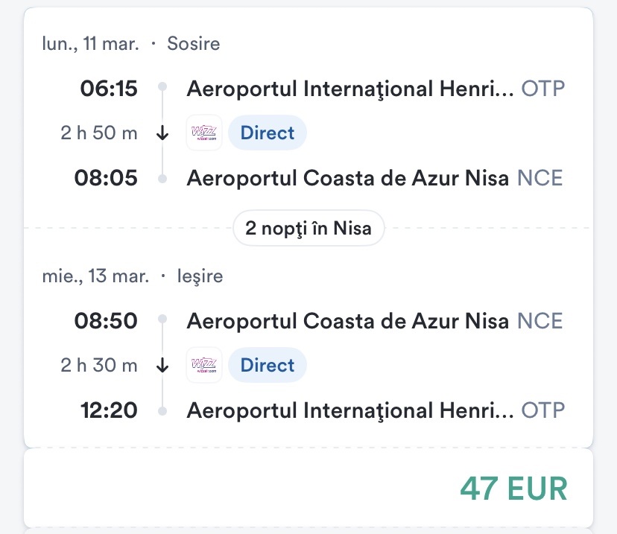Click the OTP code on the 06:15 departure
Viewport: 617px width, 534px height.
pyautogui.click(x=543, y=89)
